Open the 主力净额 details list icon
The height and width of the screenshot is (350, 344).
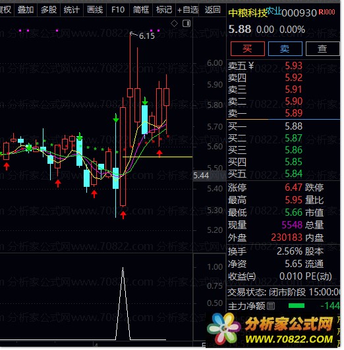pos(271,306)
